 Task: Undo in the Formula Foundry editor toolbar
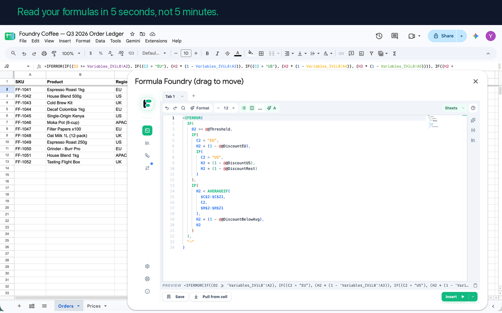(x=167, y=108)
